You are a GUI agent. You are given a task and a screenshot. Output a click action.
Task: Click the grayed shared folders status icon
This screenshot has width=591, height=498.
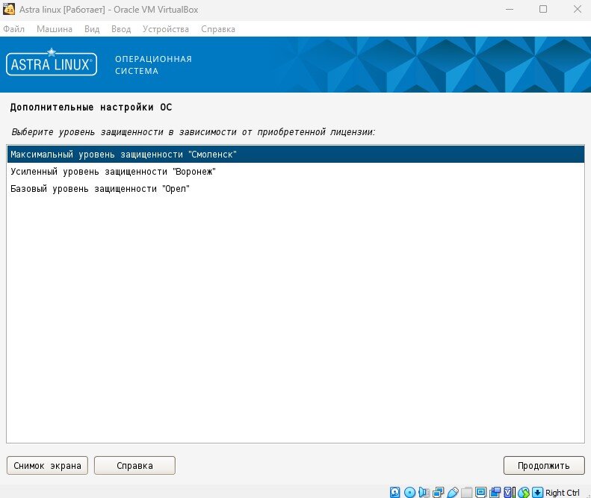467,492
